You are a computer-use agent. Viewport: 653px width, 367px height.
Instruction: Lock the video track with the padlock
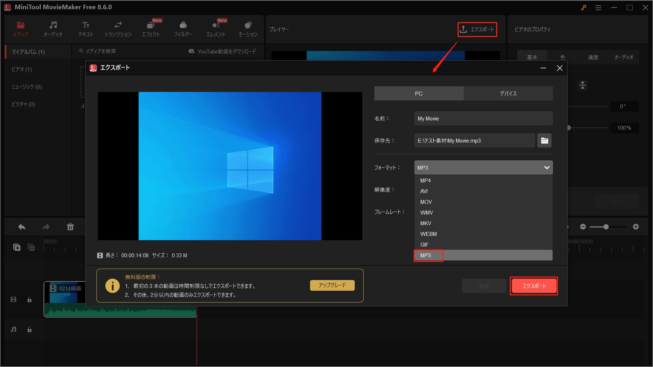point(29,300)
